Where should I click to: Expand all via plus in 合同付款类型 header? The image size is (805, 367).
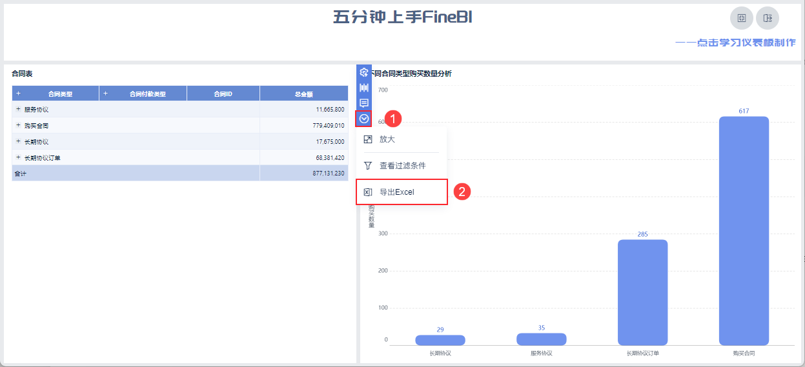pos(106,94)
